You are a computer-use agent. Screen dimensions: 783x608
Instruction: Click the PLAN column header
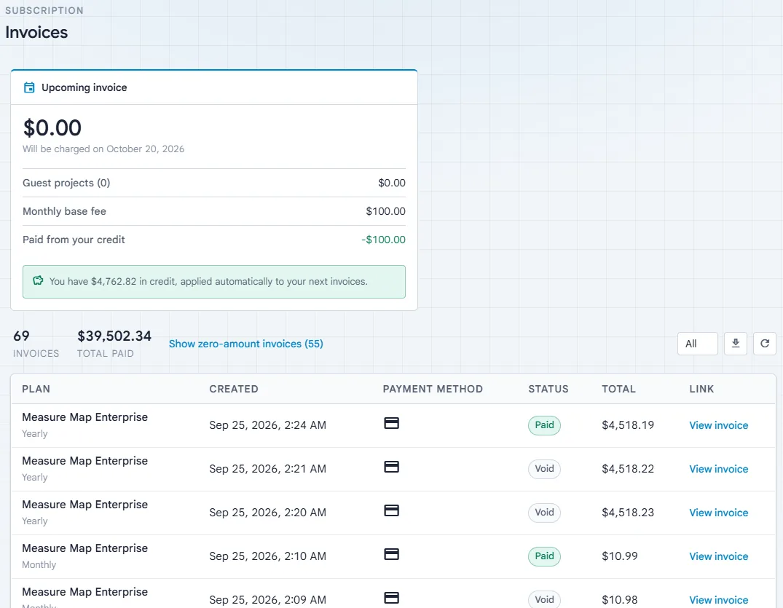point(36,389)
